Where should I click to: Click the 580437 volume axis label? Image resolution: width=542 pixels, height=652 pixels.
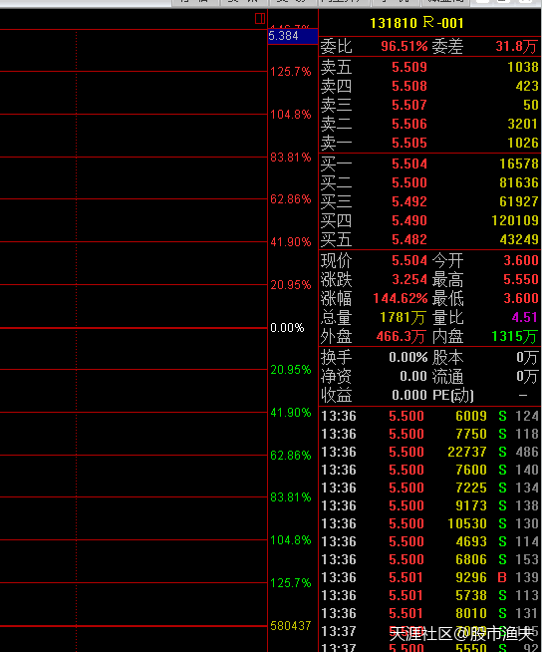click(x=291, y=626)
